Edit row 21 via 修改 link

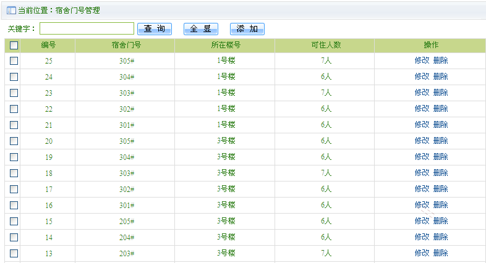pyautogui.click(x=422, y=125)
